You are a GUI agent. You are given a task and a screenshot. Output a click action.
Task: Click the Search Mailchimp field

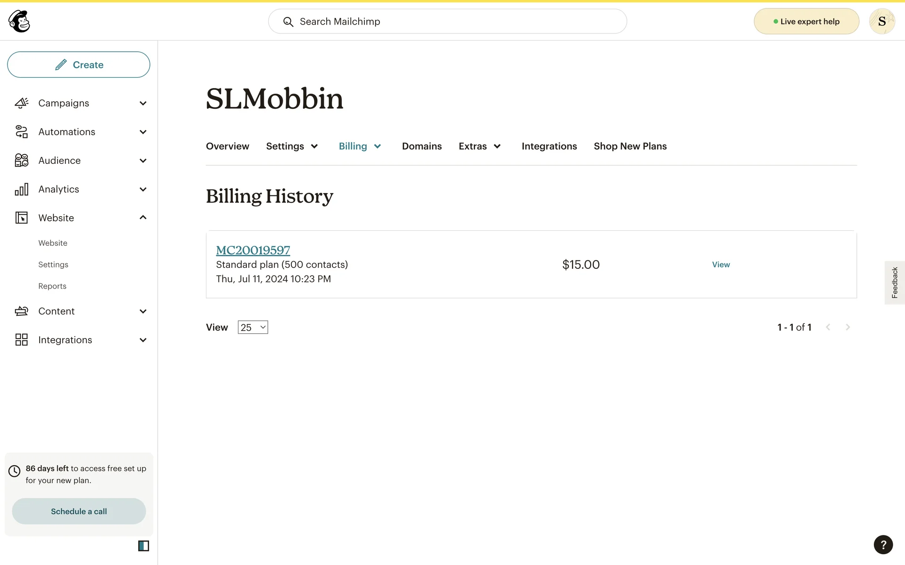[447, 22]
